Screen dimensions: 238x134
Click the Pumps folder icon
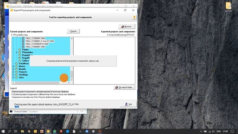point(20,50)
